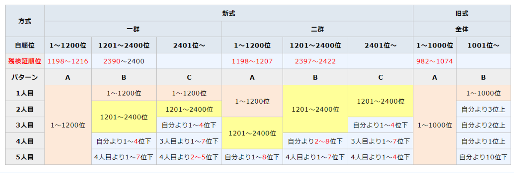Click 4人目より1〜7位下 under 二群 pattern B

pos(315,157)
